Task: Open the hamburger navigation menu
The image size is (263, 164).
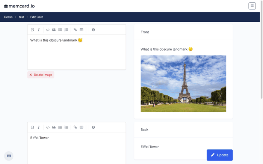Action: pyautogui.click(x=252, y=6)
